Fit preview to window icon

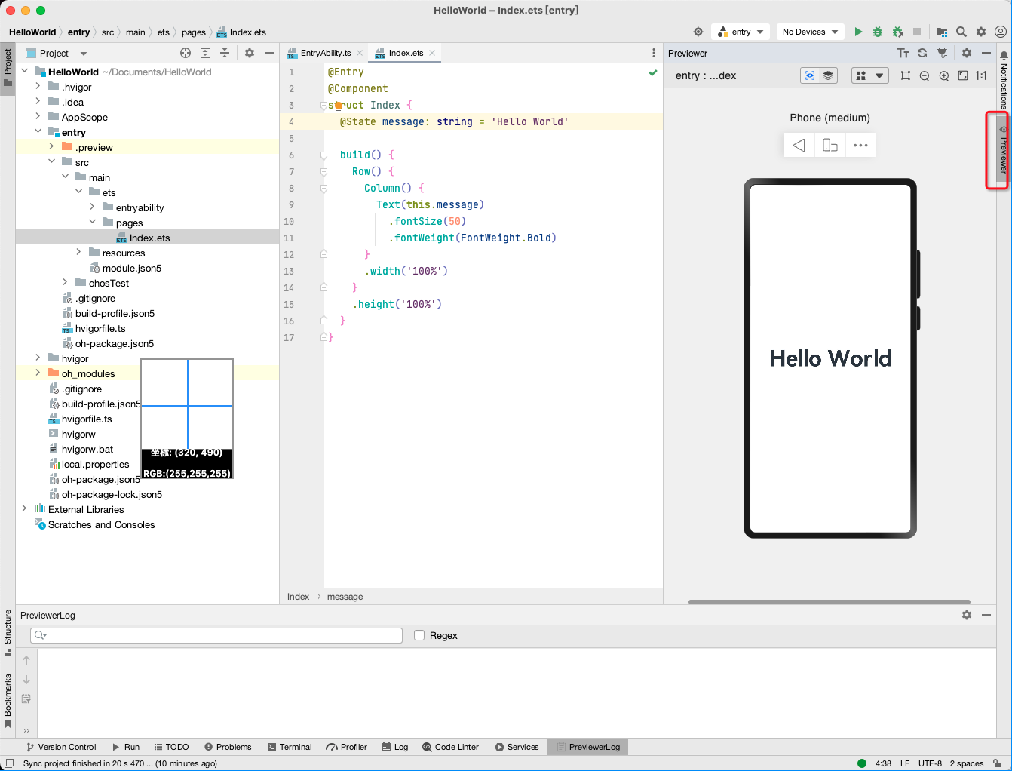click(x=963, y=75)
